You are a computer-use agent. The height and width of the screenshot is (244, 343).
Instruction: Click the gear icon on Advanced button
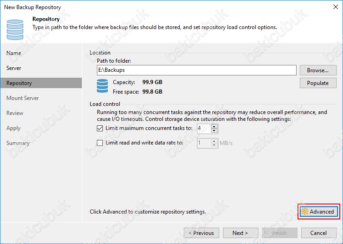305,212
